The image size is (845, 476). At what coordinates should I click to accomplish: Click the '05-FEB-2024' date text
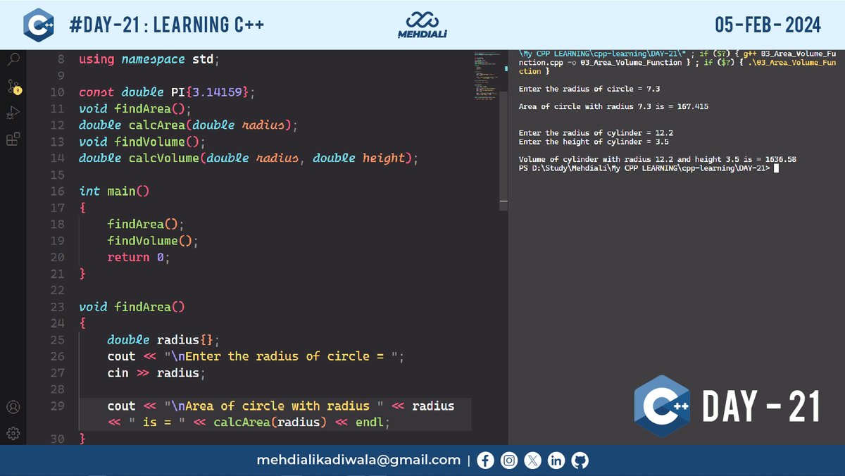[768, 25]
